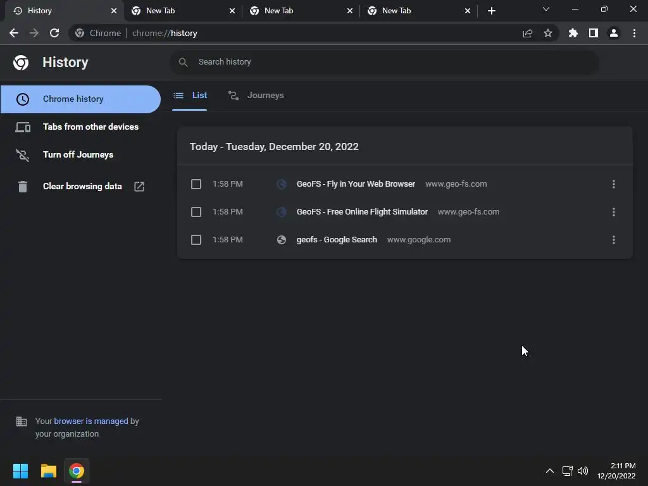
Task: Open the browser is managed link
Action: point(91,421)
